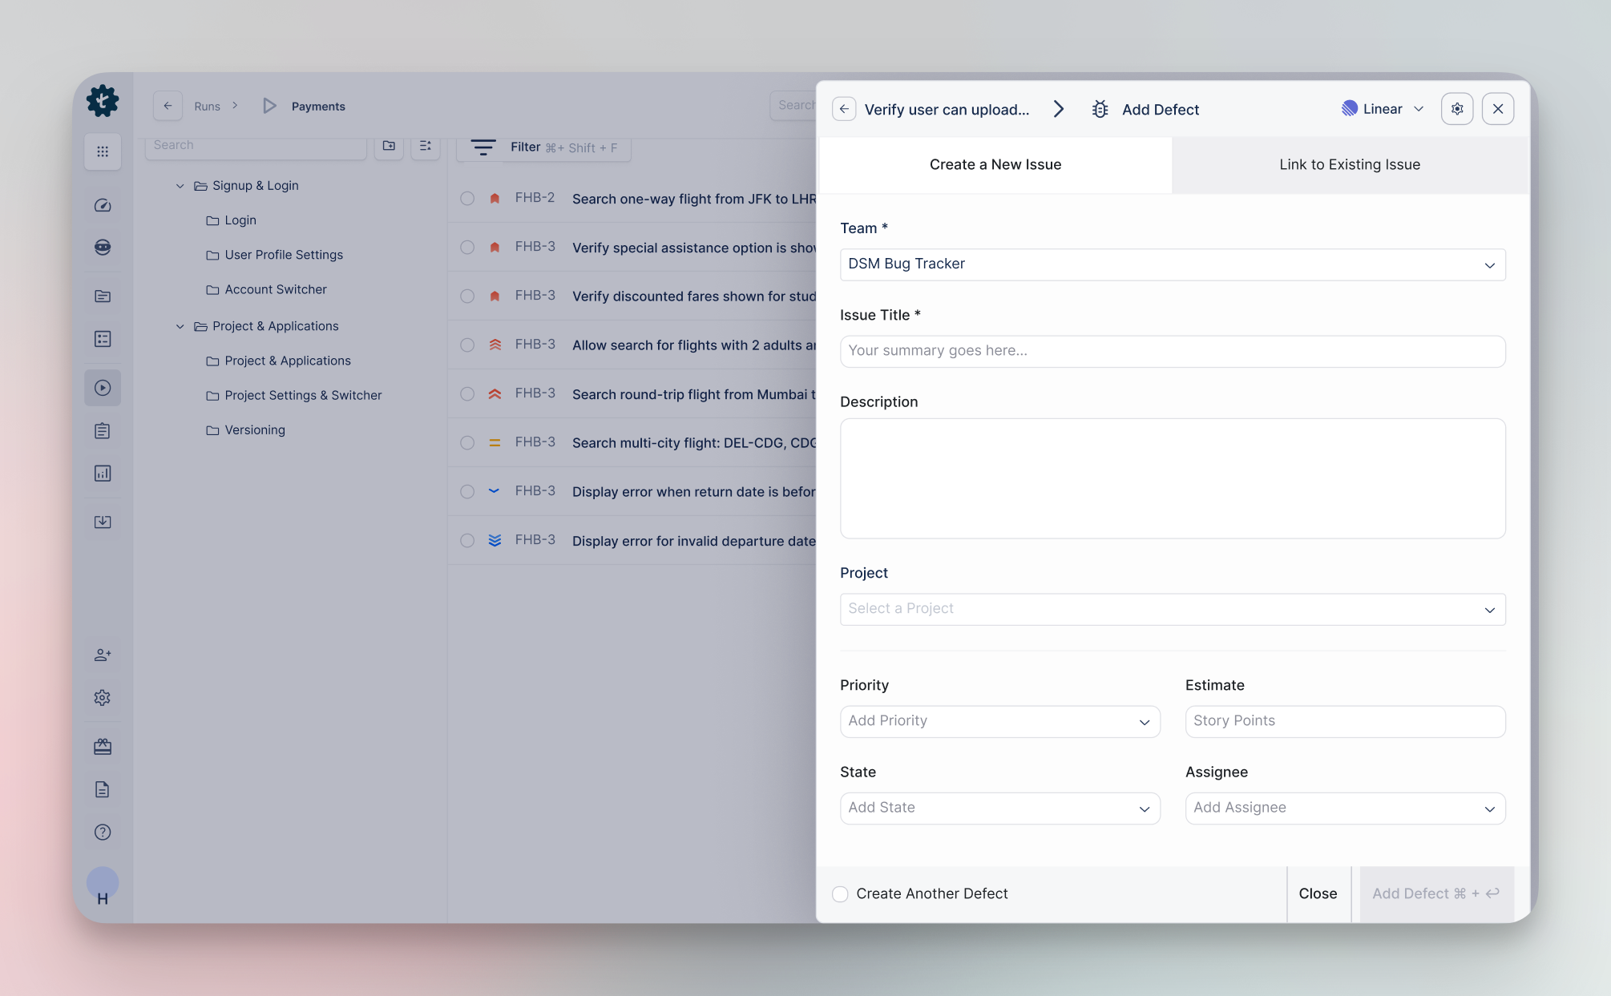Select the Create a New Issue tab
Image resolution: width=1611 pixels, height=996 pixels.
995,164
